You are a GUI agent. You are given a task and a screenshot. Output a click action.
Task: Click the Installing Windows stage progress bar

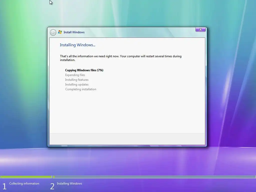click(x=154, y=177)
